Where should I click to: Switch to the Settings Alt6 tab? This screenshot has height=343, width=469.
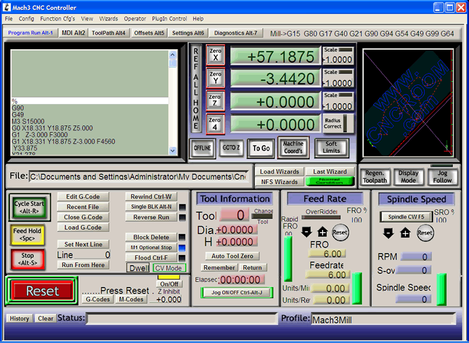pyautogui.click(x=188, y=33)
